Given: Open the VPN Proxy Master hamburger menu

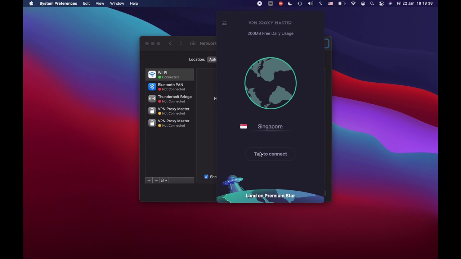Looking at the screenshot, I should point(224,23).
